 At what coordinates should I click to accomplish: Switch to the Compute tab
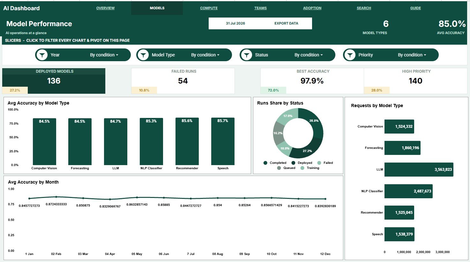(x=209, y=8)
